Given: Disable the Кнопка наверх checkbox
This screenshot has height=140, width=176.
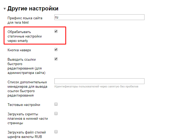Looking at the screenshot, I should (56, 49).
